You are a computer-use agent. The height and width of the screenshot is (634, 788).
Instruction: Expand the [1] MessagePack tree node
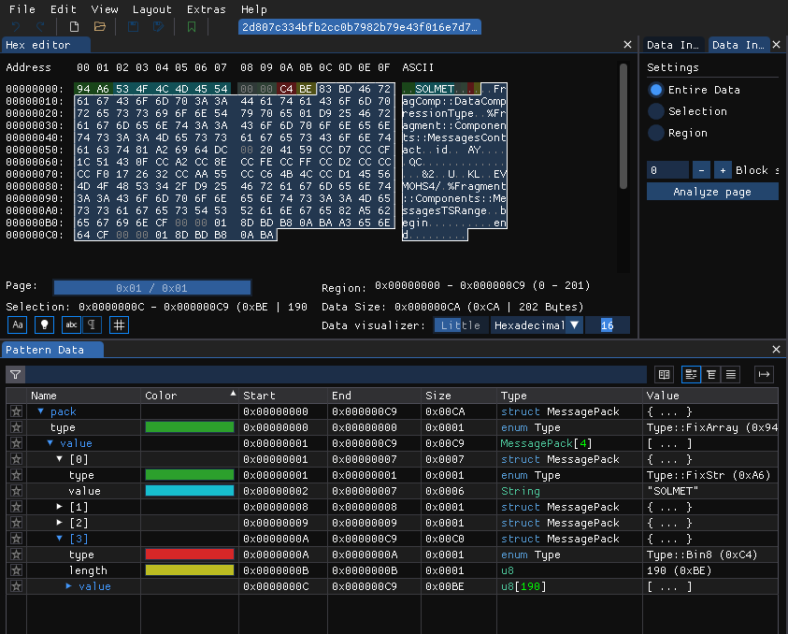point(61,507)
